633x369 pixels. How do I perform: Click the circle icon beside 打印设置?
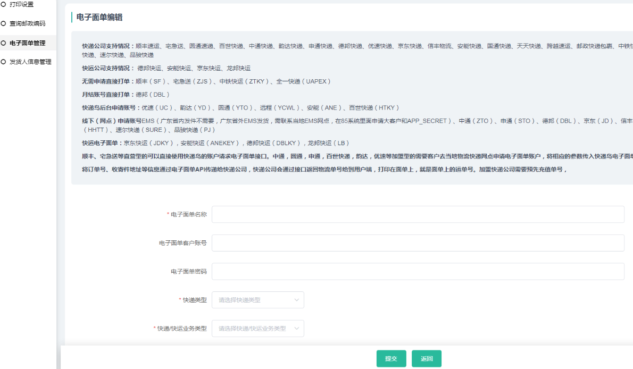(3, 4)
